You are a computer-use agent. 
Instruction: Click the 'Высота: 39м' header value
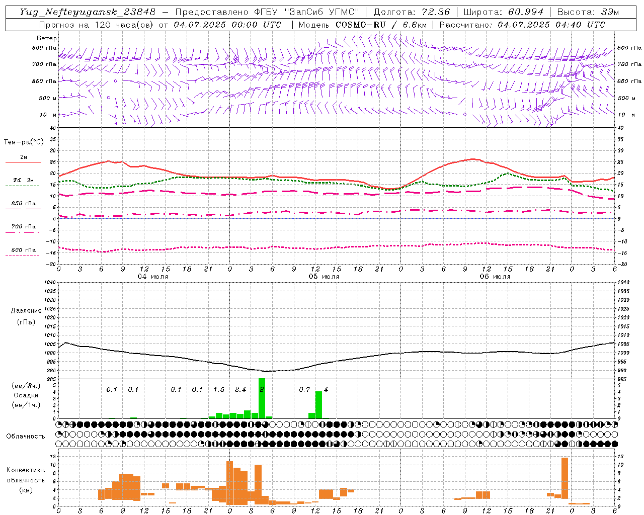pos(588,12)
